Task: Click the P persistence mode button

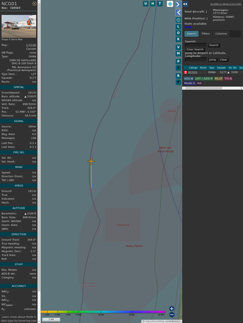Action: tap(178, 61)
